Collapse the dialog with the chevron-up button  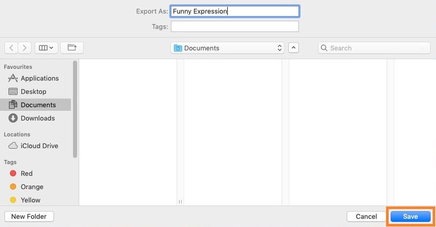click(x=293, y=48)
